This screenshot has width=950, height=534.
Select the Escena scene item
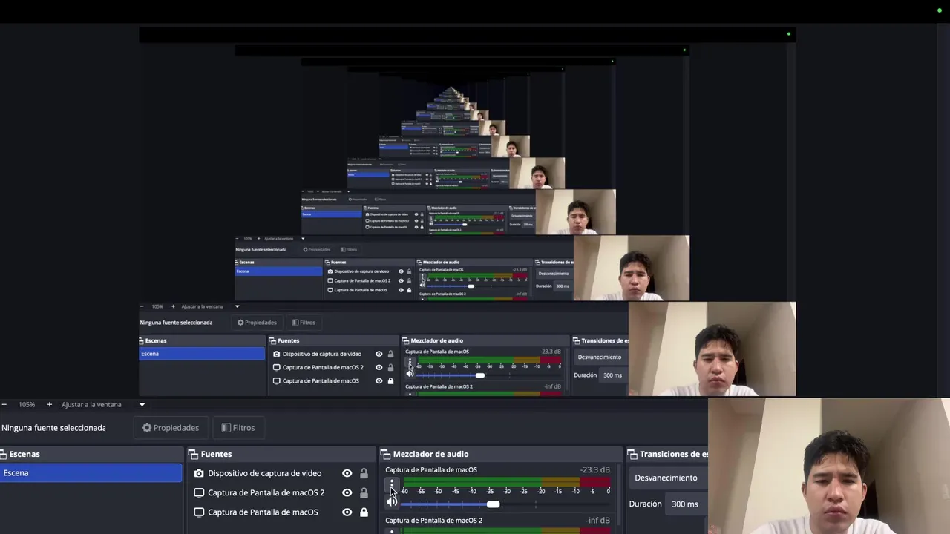click(x=91, y=473)
